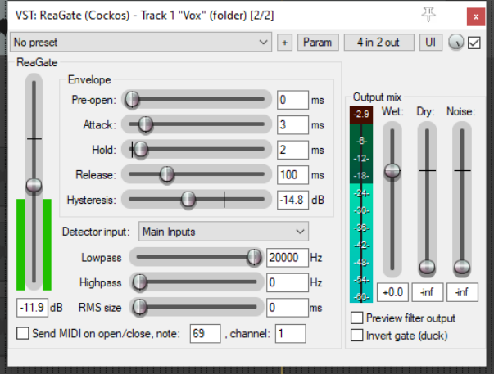
Task: Click the Highpass slider handle
Action: [x=139, y=282]
